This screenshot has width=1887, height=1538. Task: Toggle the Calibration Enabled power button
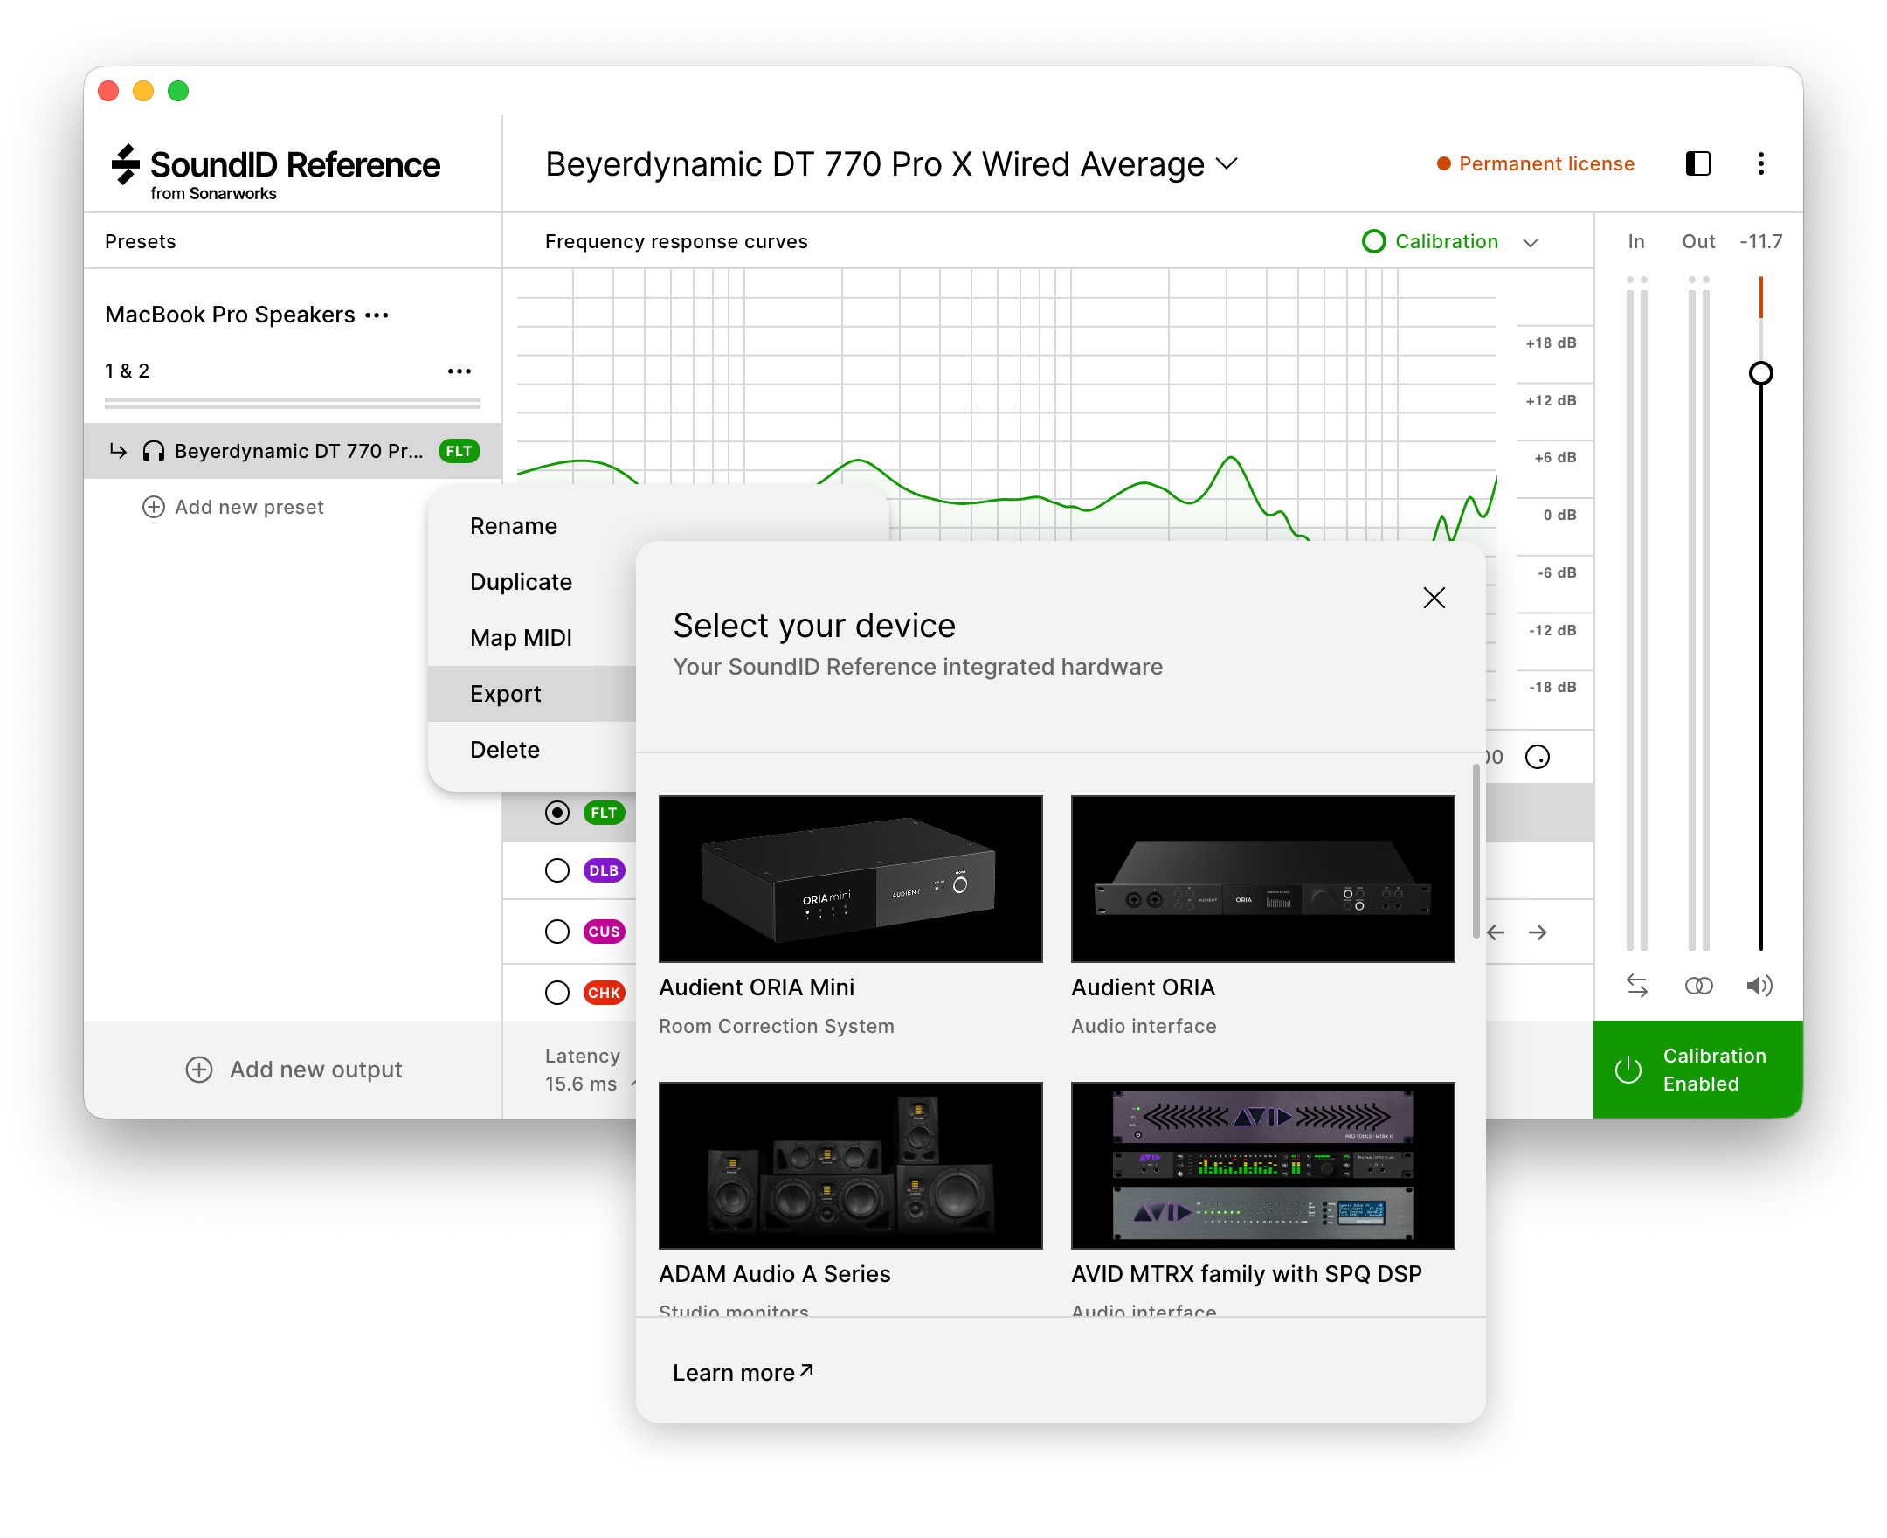click(x=1628, y=1070)
